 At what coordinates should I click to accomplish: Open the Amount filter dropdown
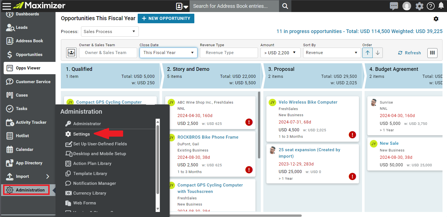[x=280, y=53]
